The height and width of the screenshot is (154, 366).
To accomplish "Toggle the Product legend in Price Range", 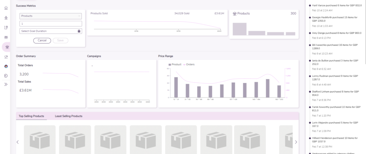I will 175,65.
